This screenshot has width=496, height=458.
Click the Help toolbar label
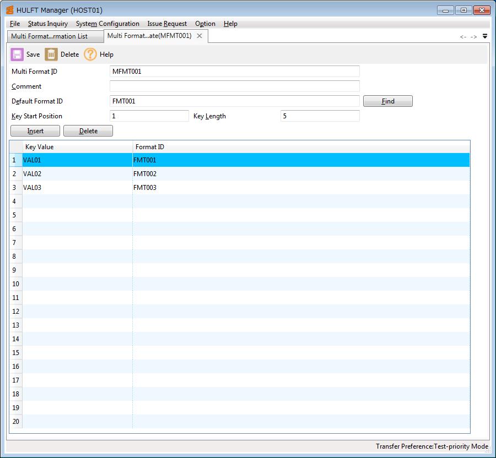pos(106,54)
